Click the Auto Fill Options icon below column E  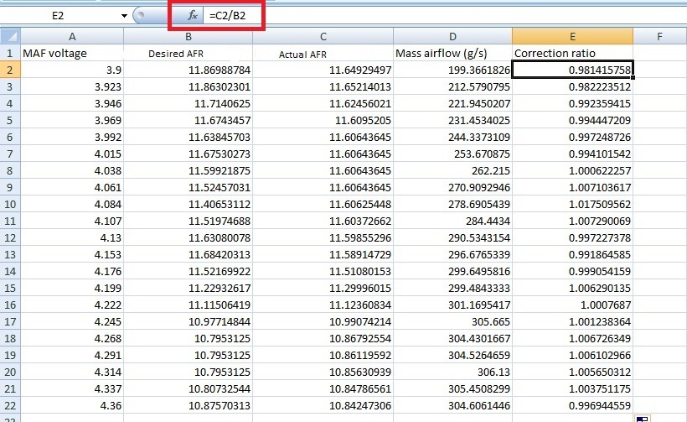(642, 419)
